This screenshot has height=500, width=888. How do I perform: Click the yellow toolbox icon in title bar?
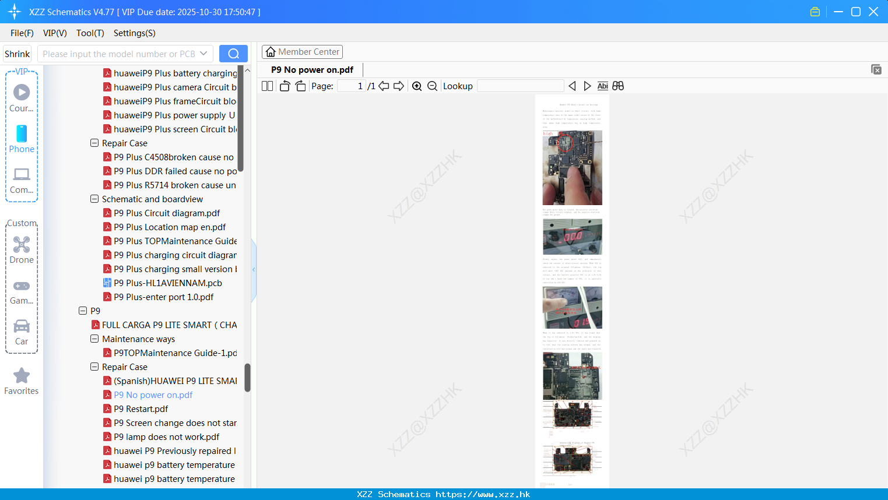tap(815, 12)
